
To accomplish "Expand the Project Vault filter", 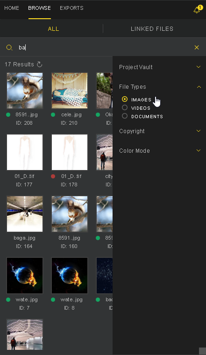I will coord(199,67).
